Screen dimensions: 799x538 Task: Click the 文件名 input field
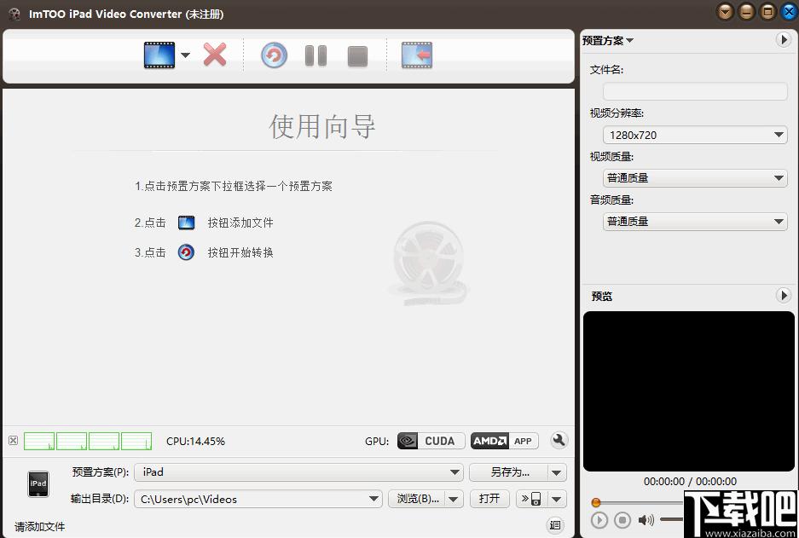(695, 91)
